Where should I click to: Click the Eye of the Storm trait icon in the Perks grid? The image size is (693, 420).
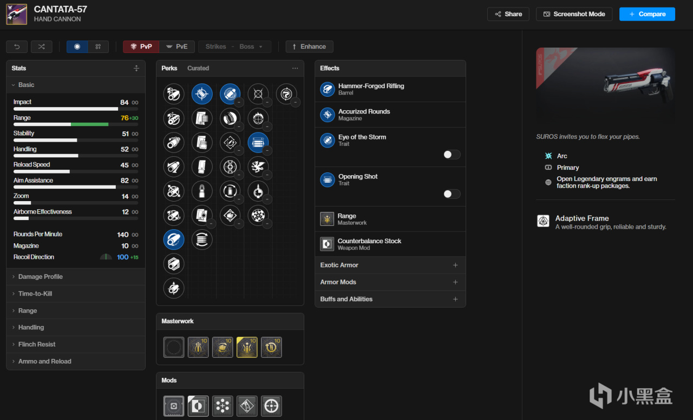(230, 94)
